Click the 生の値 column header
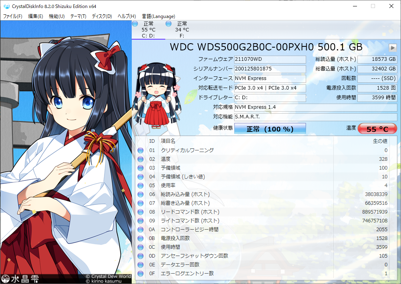Image resolution: width=401 pixels, height=284 pixels. (x=379, y=141)
